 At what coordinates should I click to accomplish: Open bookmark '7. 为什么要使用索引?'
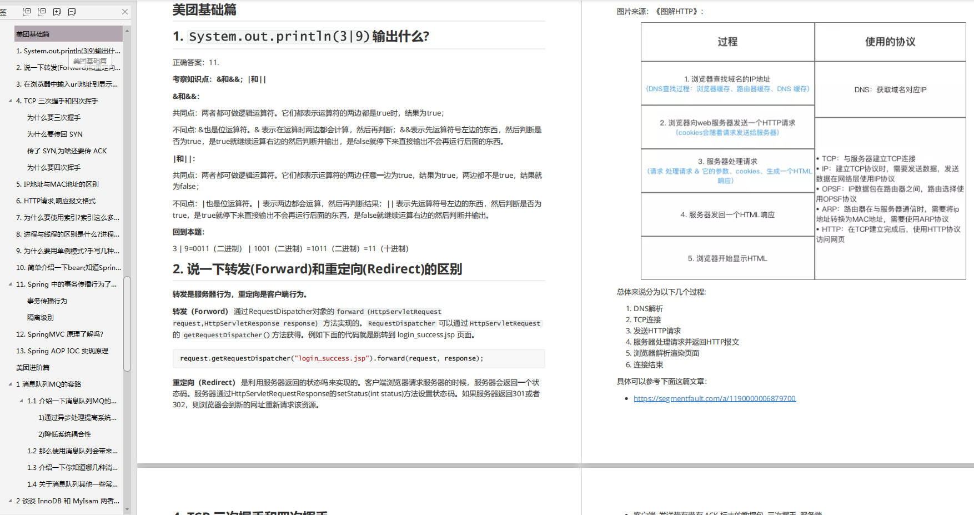point(68,218)
